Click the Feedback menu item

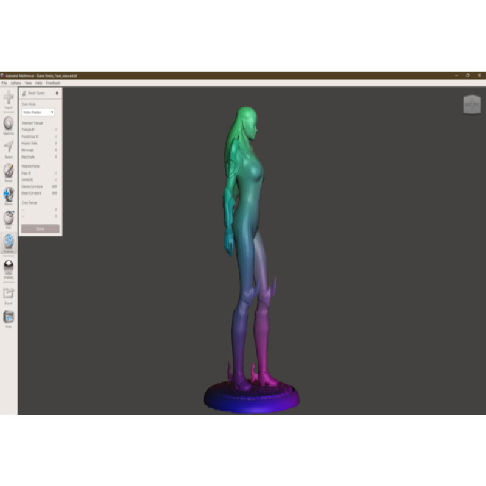click(53, 83)
